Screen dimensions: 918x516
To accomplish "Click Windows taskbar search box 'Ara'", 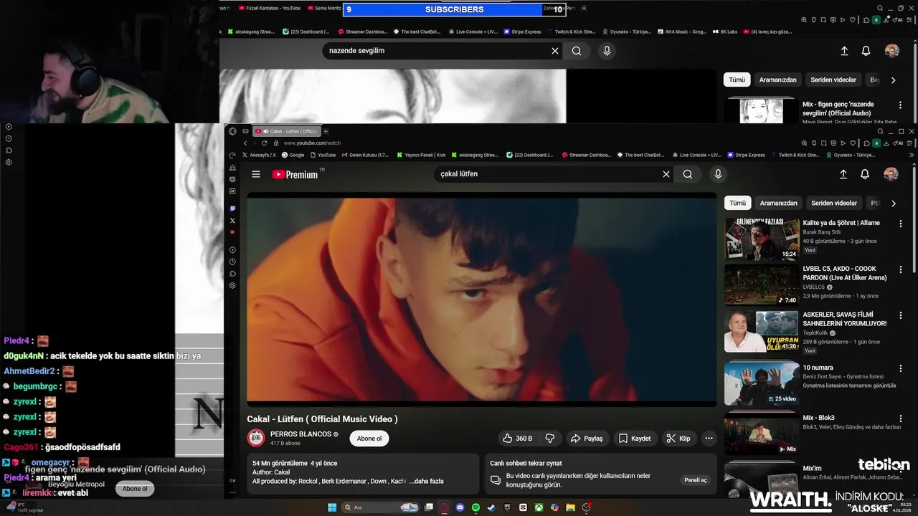I will point(380,507).
